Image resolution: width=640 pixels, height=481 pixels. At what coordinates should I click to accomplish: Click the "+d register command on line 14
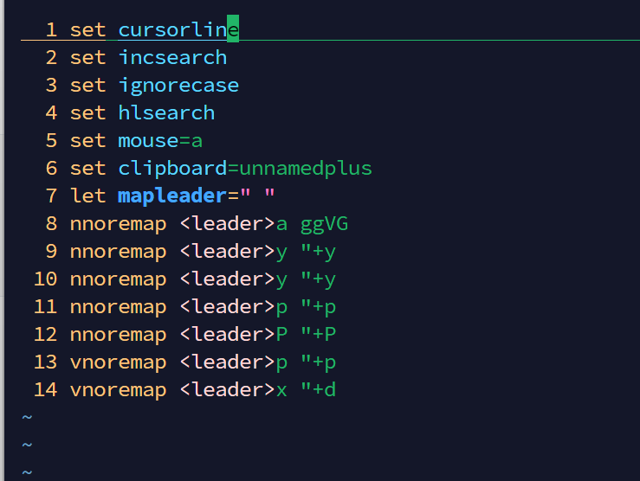[x=318, y=390]
